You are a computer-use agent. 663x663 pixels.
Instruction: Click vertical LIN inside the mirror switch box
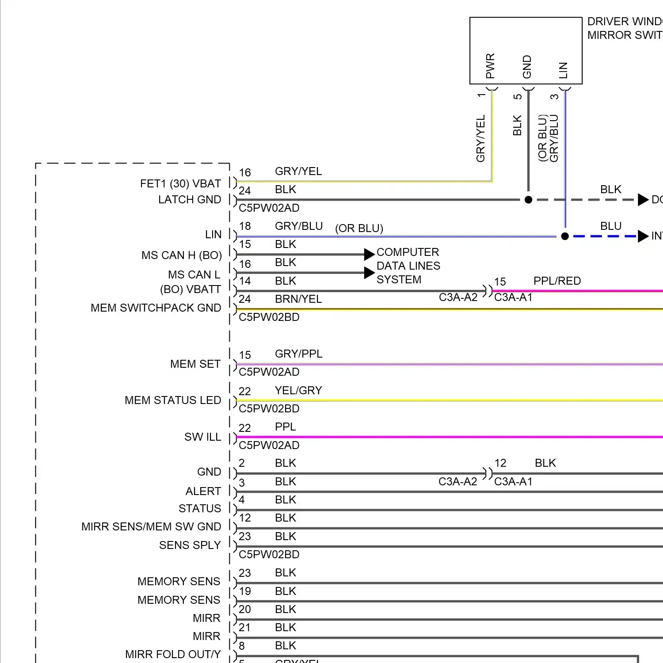[563, 70]
